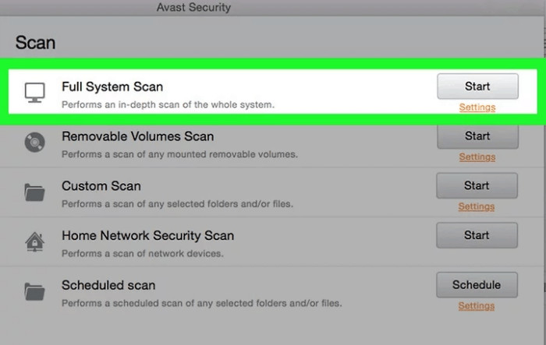This screenshot has height=345, width=546.
Task: Select the Scheduled scan title text
Action: click(108, 285)
